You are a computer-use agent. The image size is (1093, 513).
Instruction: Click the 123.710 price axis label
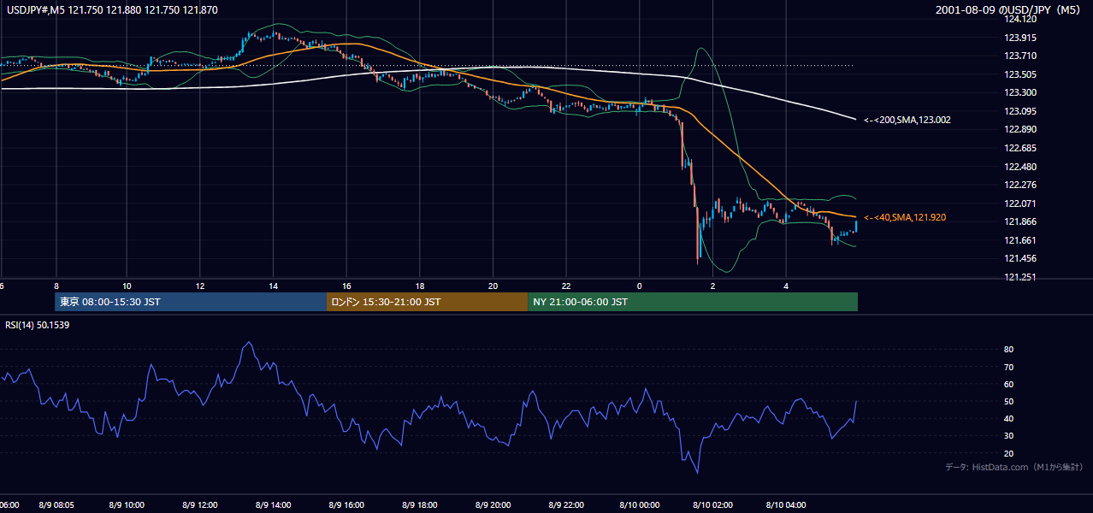pyautogui.click(x=1021, y=56)
